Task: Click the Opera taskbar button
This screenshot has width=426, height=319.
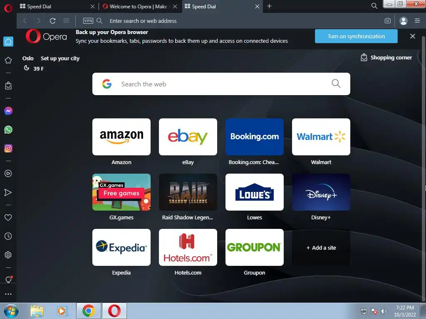Action: 114,311
